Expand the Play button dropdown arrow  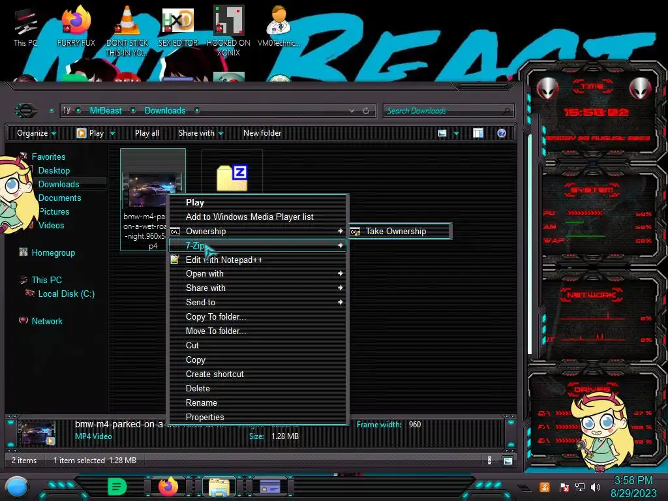[112, 133]
